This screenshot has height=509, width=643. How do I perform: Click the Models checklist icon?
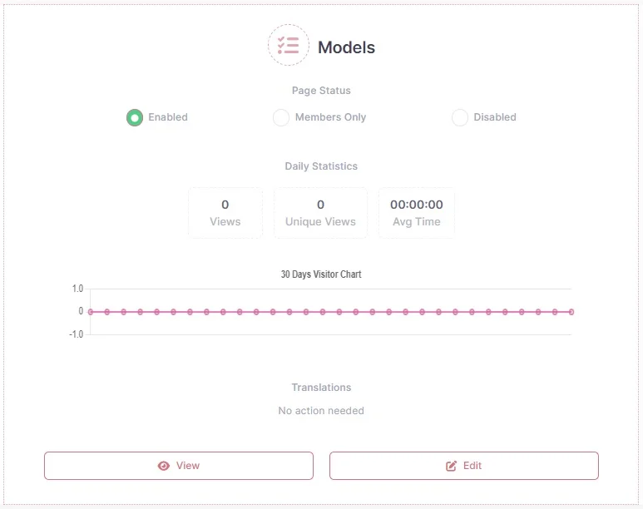pyautogui.click(x=289, y=45)
